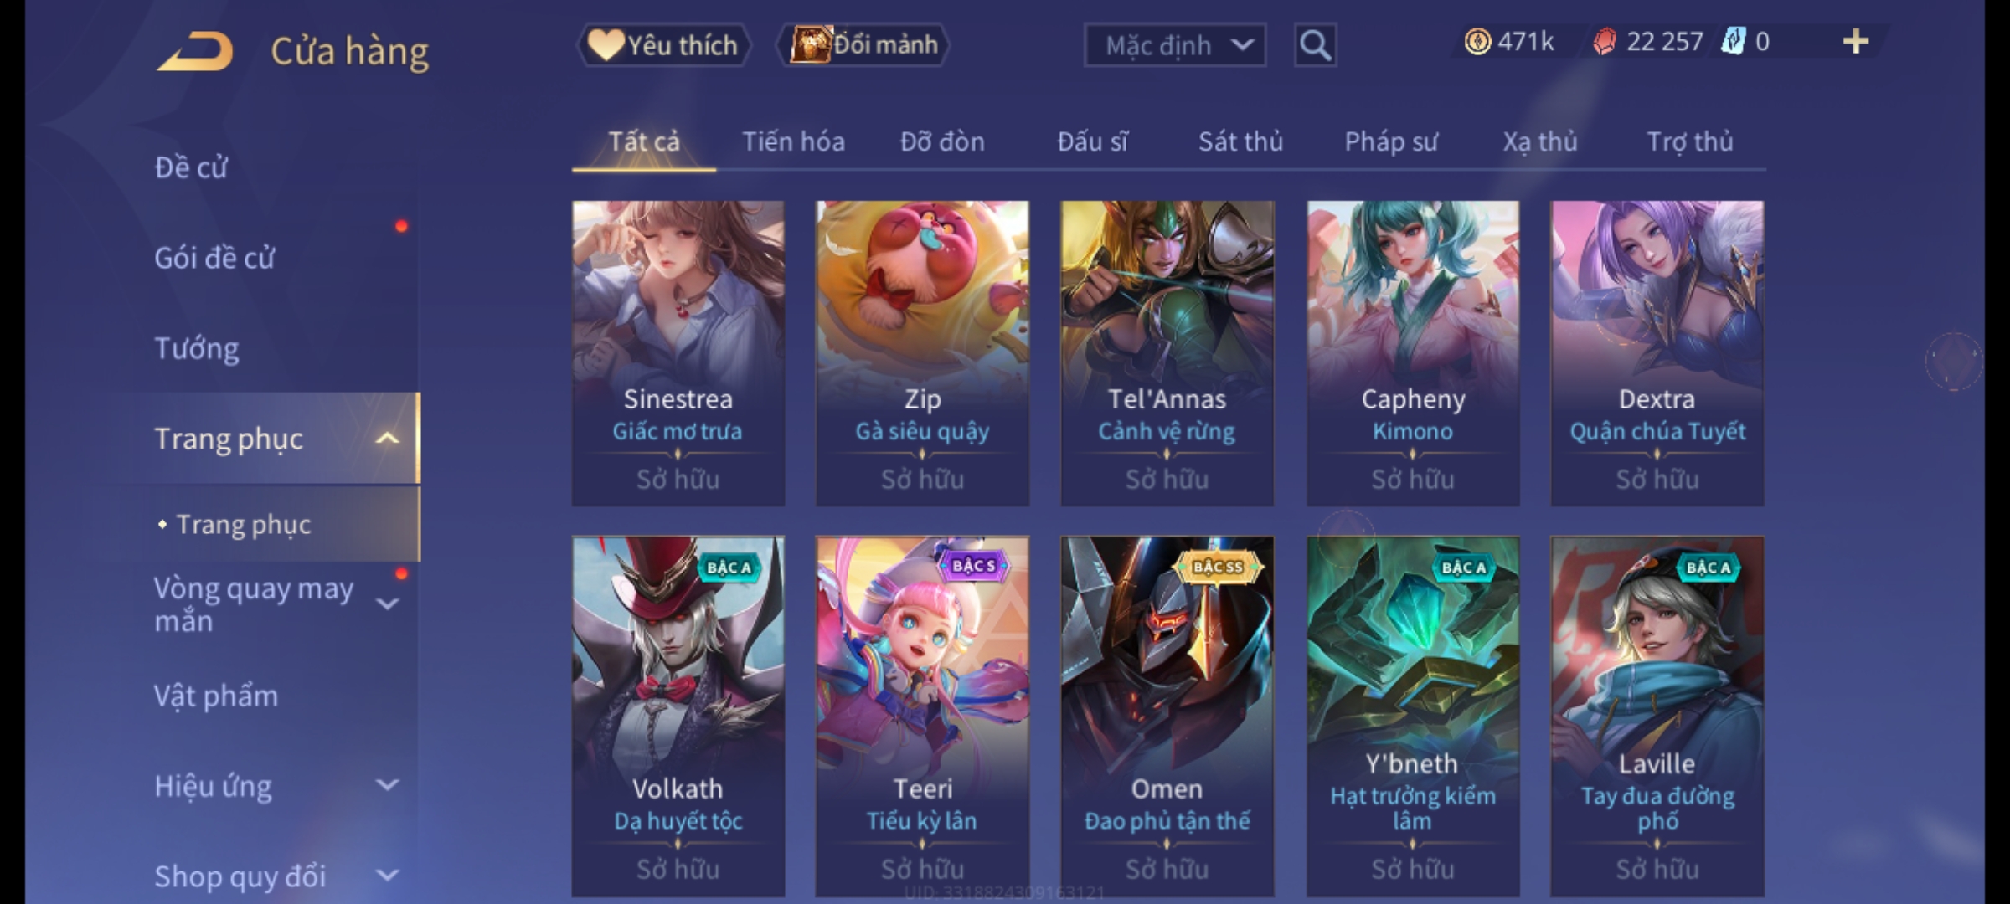2010x904 pixels.
Task: Click the red gem currency icon
Action: point(1604,42)
